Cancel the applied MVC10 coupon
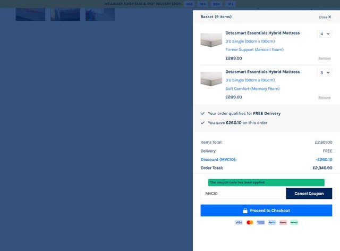Image resolution: width=340 pixels, height=251 pixels. [309, 194]
